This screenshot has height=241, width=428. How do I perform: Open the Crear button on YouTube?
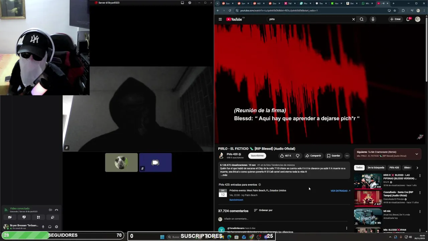coord(395,19)
